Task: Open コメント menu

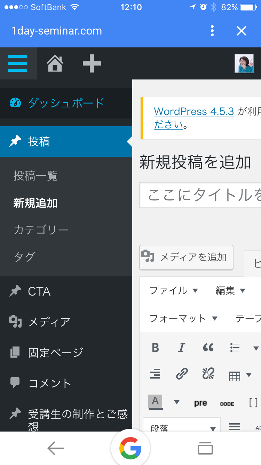Action: (x=66, y=383)
